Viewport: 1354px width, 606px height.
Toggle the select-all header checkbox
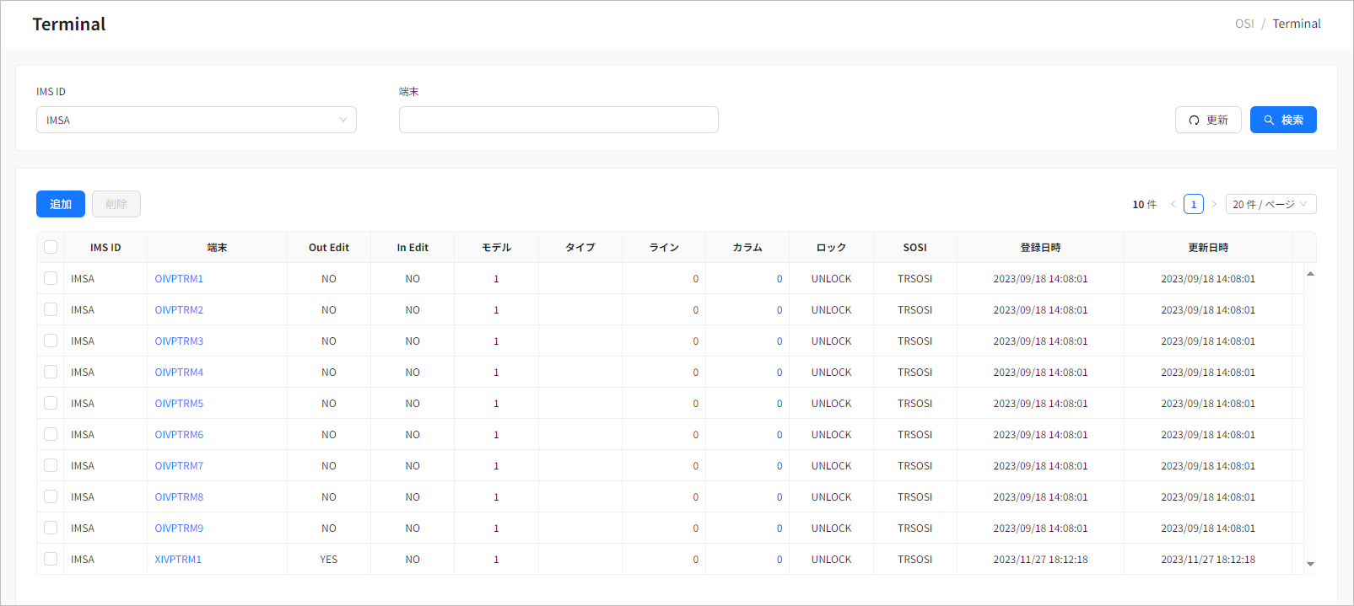coord(51,247)
